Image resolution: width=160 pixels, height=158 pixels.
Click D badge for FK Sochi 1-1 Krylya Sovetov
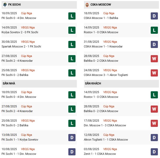click(72, 138)
